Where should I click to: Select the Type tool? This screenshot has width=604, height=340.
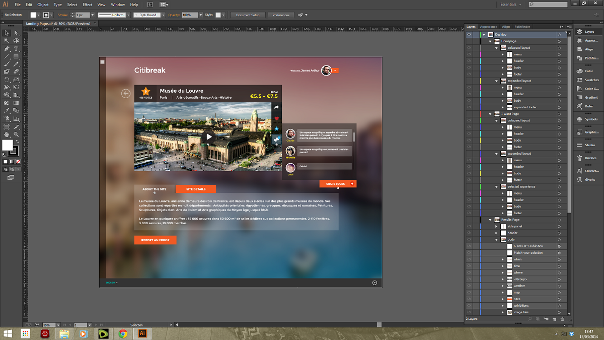coord(16,49)
